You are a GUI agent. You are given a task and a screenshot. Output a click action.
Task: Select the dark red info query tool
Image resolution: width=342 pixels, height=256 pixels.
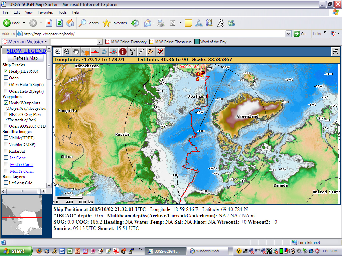click(123, 52)
